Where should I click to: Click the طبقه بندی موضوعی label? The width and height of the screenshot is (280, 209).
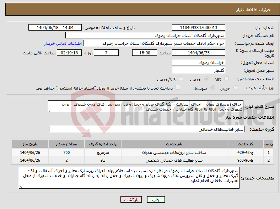[x=255, y=79]
